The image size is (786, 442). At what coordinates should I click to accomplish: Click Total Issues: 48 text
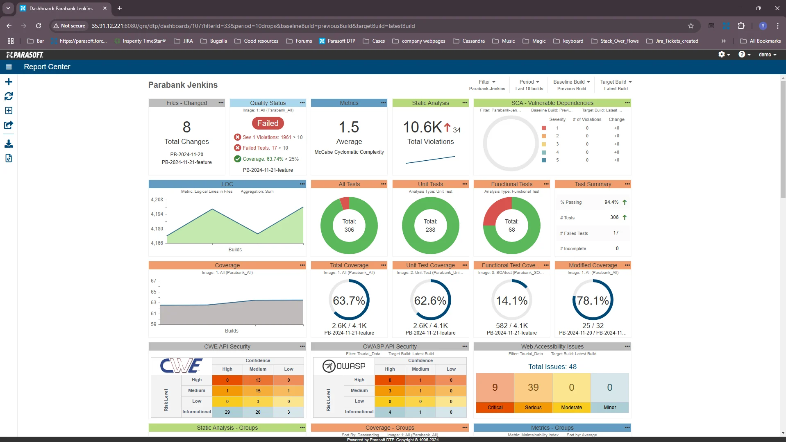[x=552, y=367]
